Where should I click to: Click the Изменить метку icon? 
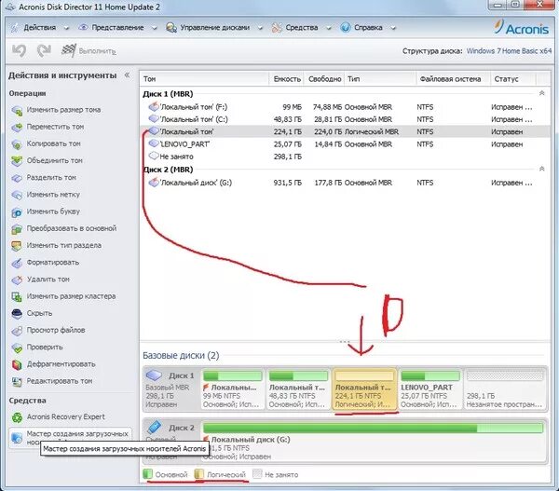[17, 195]
